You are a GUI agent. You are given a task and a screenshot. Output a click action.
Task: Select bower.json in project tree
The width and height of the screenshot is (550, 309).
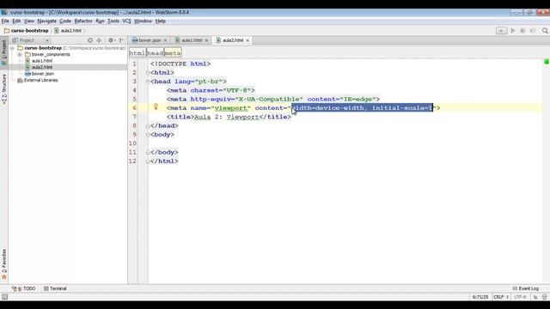click(x=40, y=74)
